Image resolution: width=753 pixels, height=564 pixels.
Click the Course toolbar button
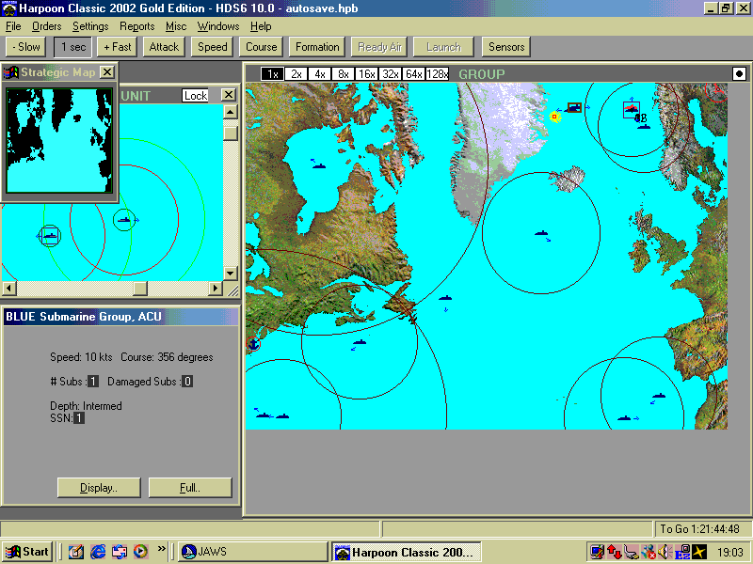262,47
